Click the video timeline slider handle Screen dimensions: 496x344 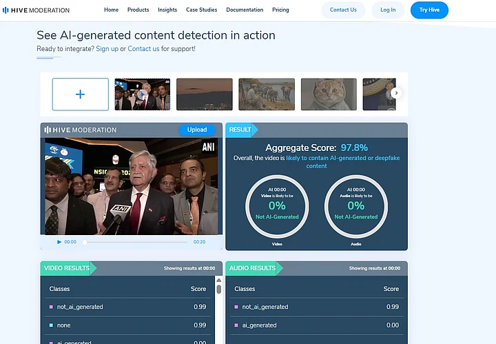(x=85, y=242)
